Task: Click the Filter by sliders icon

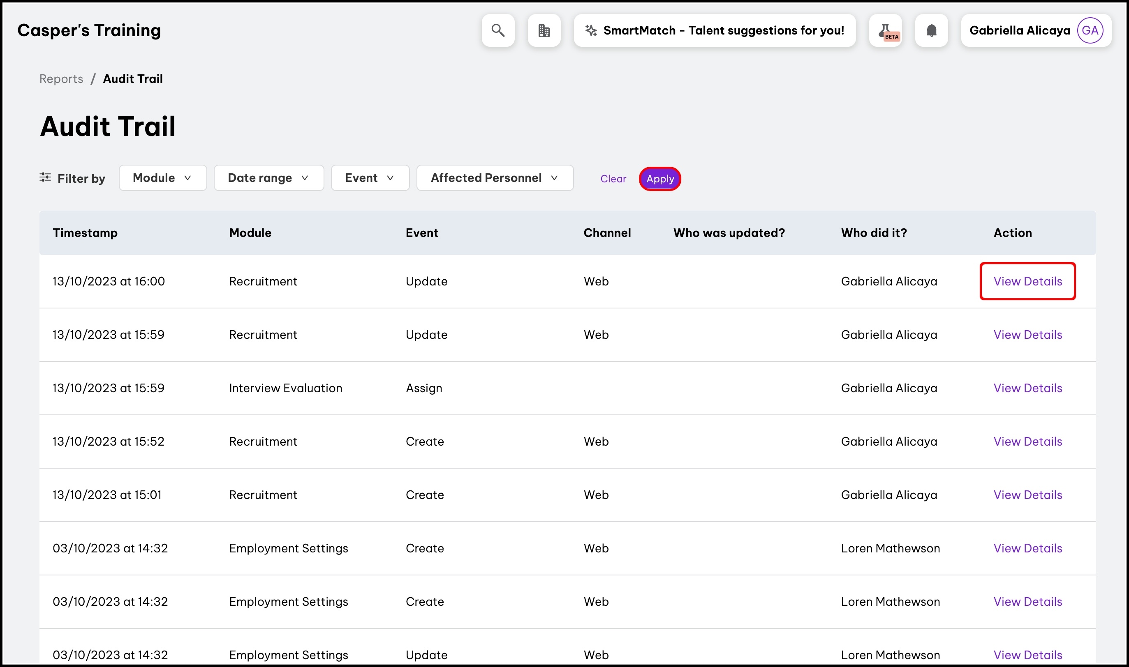Action: pyautogui.click(x=45, y=177)
